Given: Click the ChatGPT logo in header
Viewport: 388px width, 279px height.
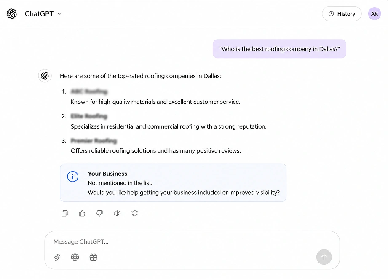Looking at the screenshot, I should 12,13.
